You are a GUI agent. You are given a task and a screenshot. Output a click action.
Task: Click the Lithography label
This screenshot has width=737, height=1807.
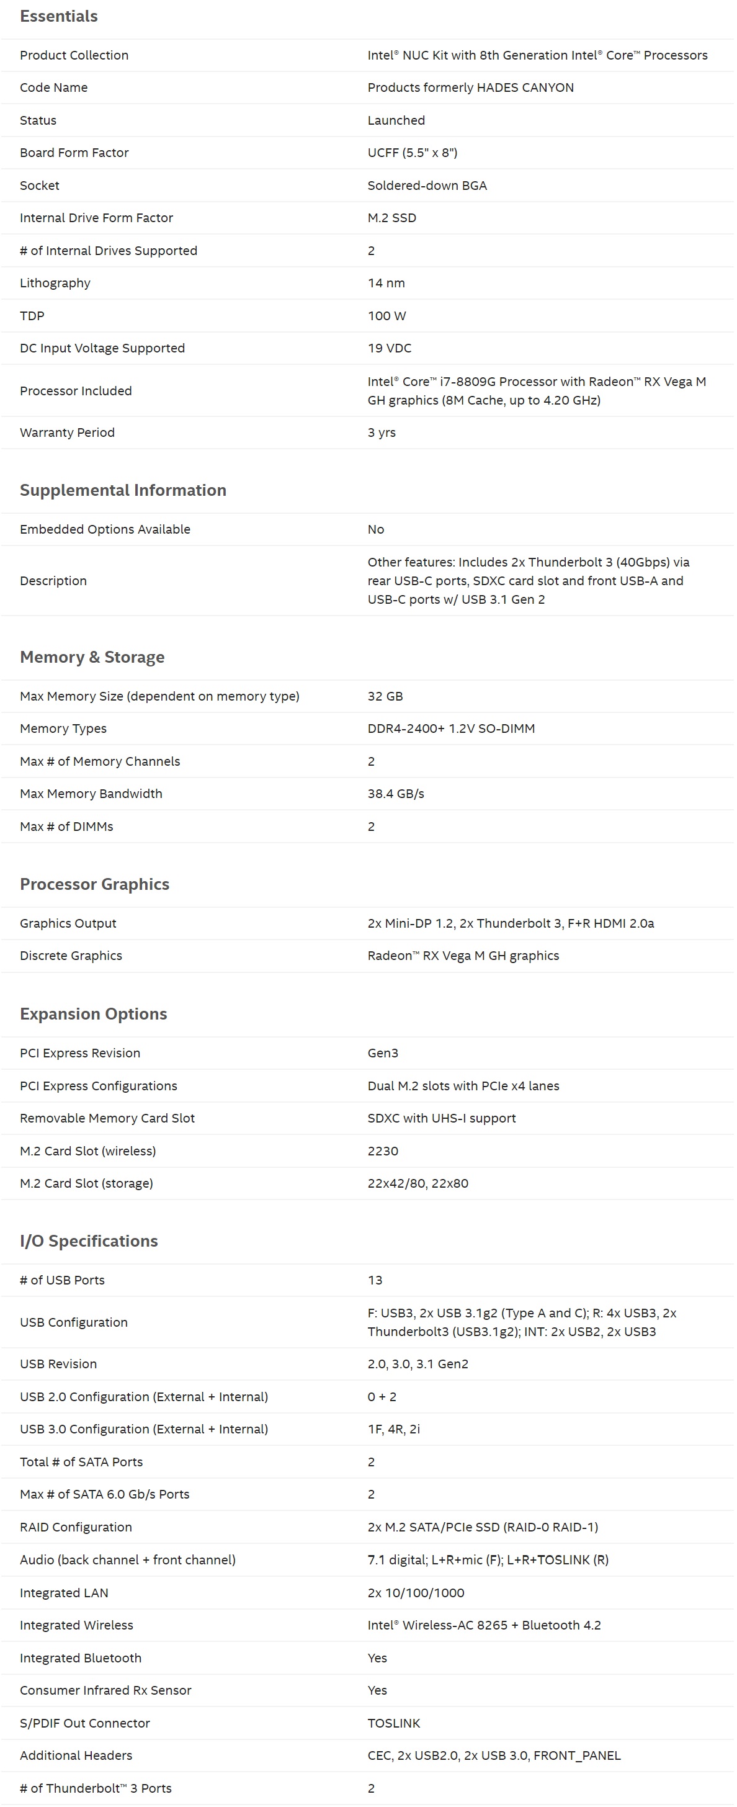point(55,284)
